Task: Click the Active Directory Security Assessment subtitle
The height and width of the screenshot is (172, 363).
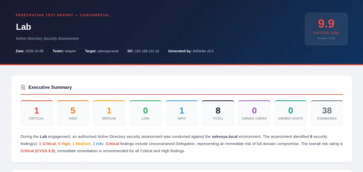Action: tap(47, 38)
